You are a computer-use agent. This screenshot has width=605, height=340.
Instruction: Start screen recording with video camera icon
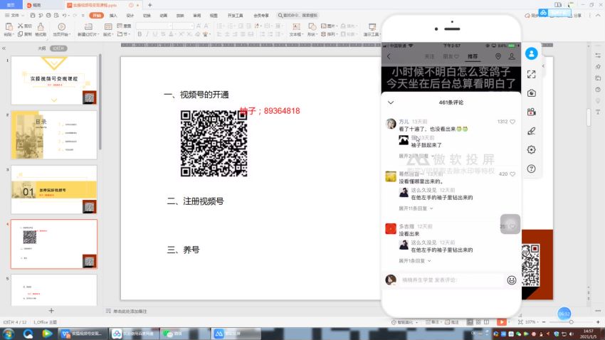click(x=531, y=112)
